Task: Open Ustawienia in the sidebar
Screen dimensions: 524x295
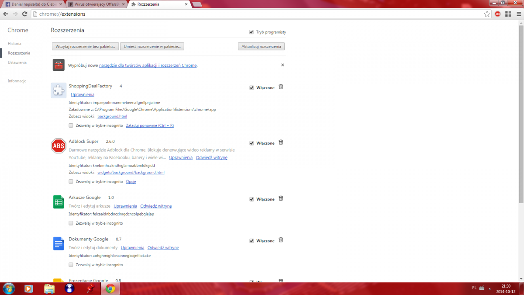Action: tap(17, 62)
